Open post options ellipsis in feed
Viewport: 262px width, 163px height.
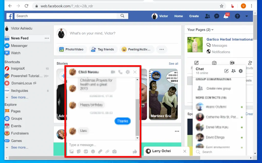(x=177, y=131)
